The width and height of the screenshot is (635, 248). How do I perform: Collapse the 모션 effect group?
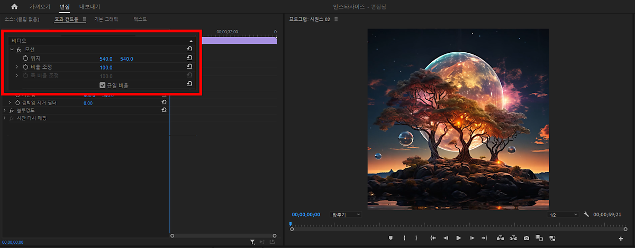12,49
